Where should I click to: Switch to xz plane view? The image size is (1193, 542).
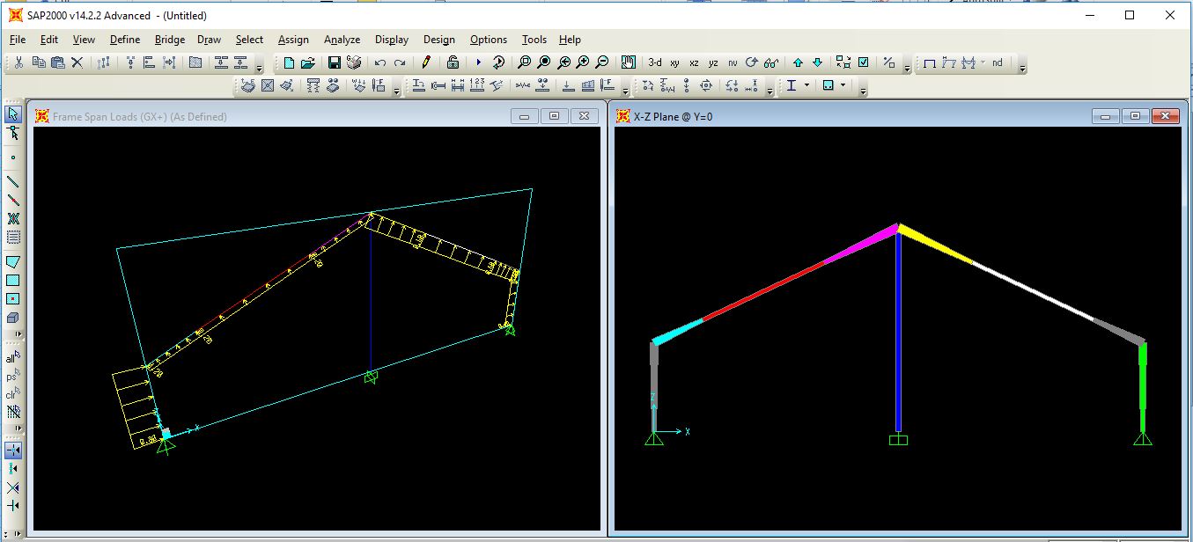point(694,62)
